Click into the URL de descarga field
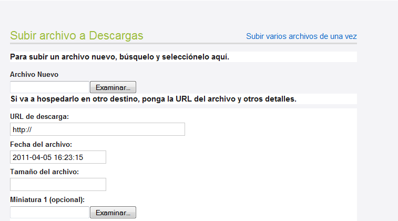Viewport: 398px width, 221px height. tap(97, 129)
